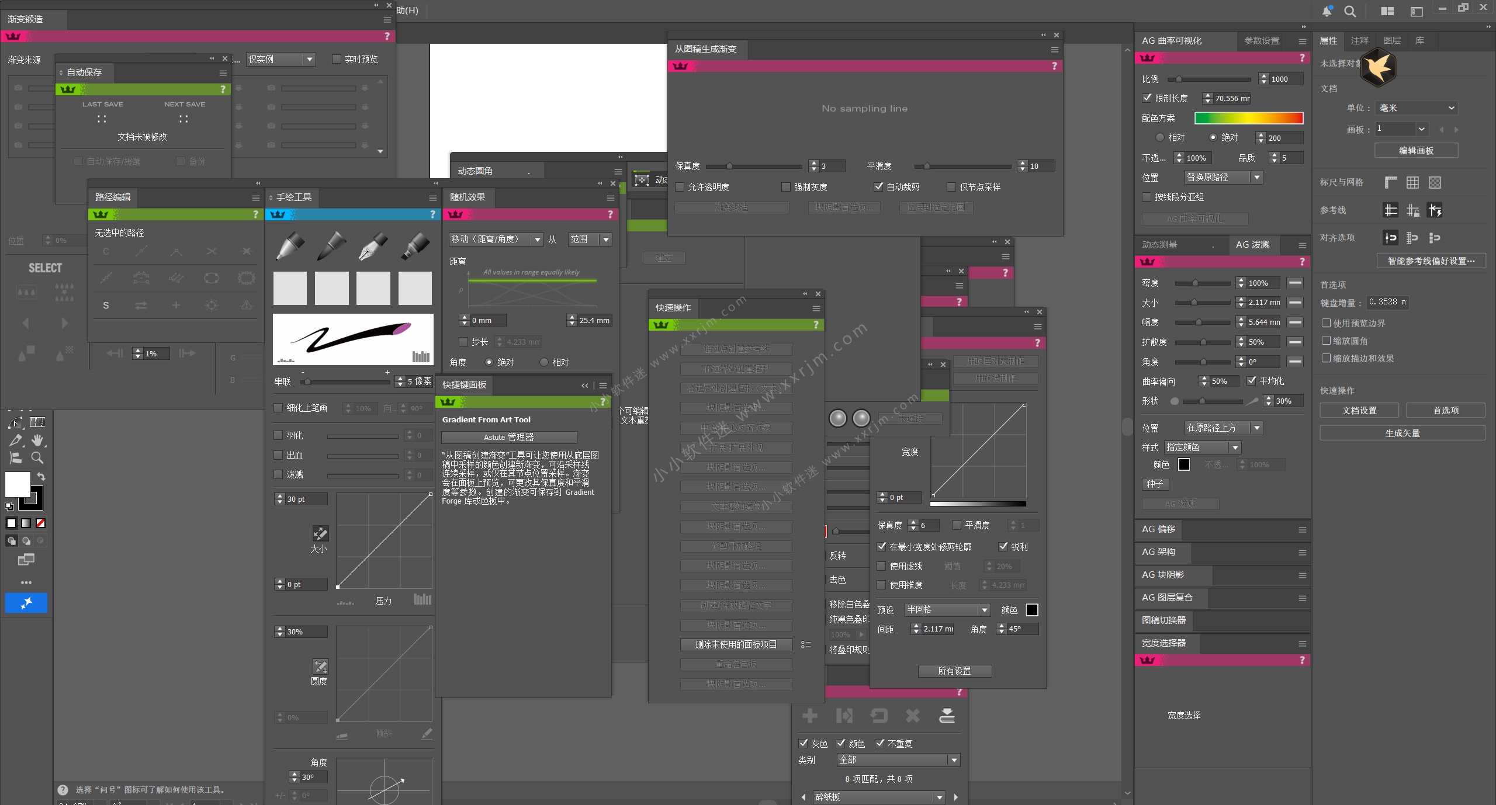Viewport: 1496px width, 805px height.
Task: Select 相对 radio in AG 曲率可视化
Action: pos(1160,138)
